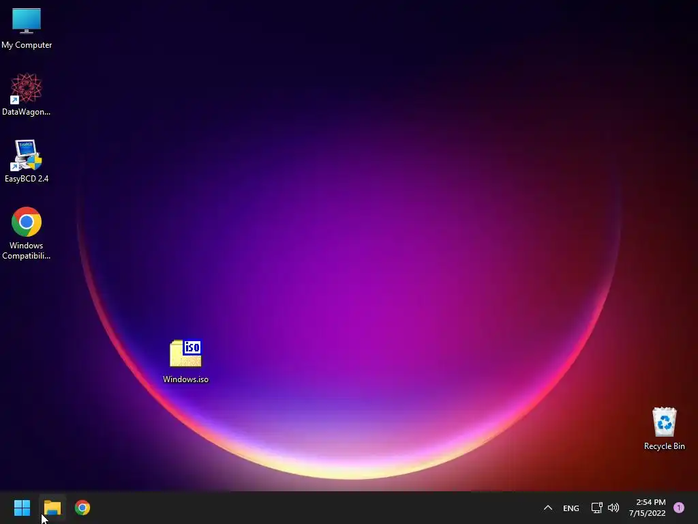Image resolution: width=698 pixels, height=524 pixels.
Task: Open the clock showing 2:54 PM
Action: click(x=648, y=508)
